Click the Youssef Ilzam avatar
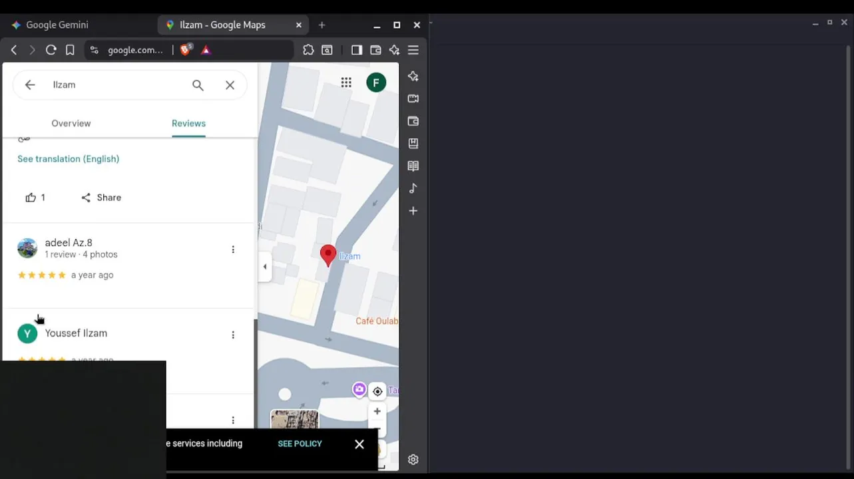This screenshot has height=479, width=854. pyautogui.click(x=27, y=333)
